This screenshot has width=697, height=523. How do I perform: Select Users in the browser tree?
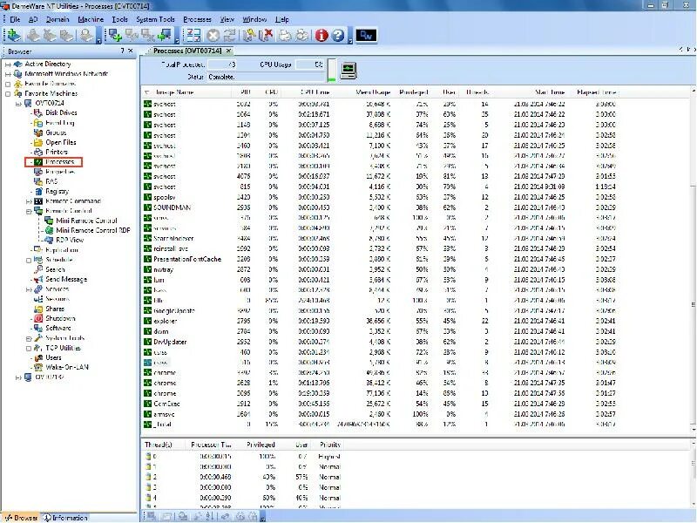[53, 357]
